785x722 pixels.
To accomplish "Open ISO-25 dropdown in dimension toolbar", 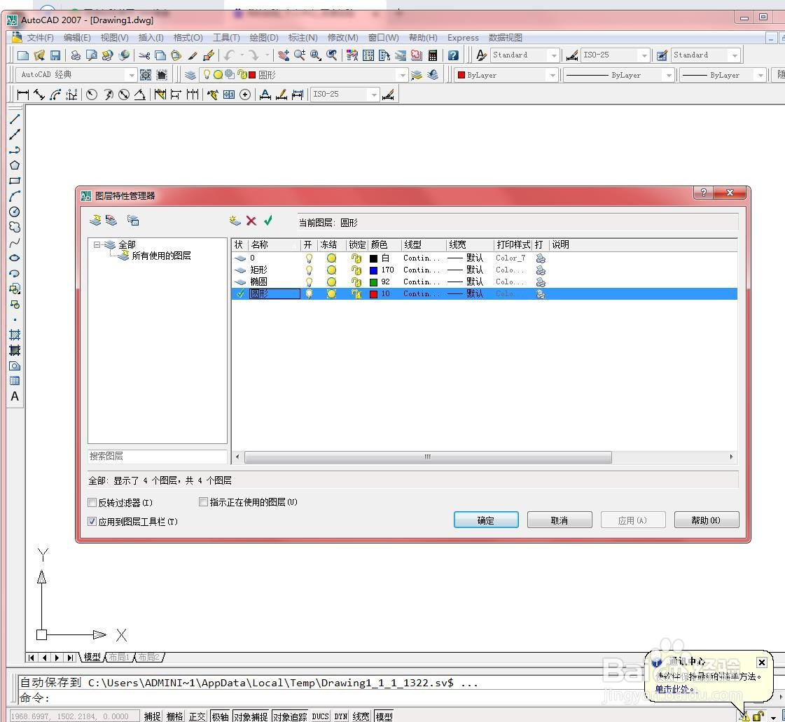I will coord(374,94).
